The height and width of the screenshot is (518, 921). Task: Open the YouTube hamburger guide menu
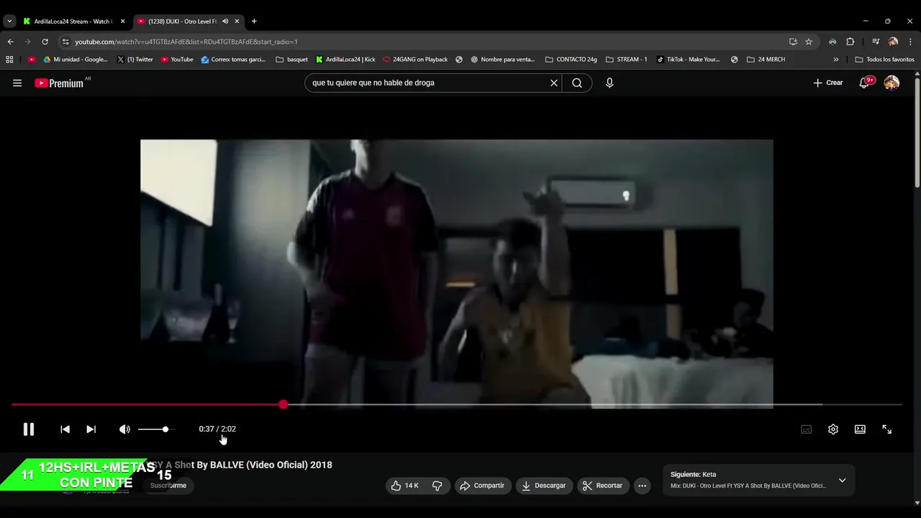click(x=17, y=83)
